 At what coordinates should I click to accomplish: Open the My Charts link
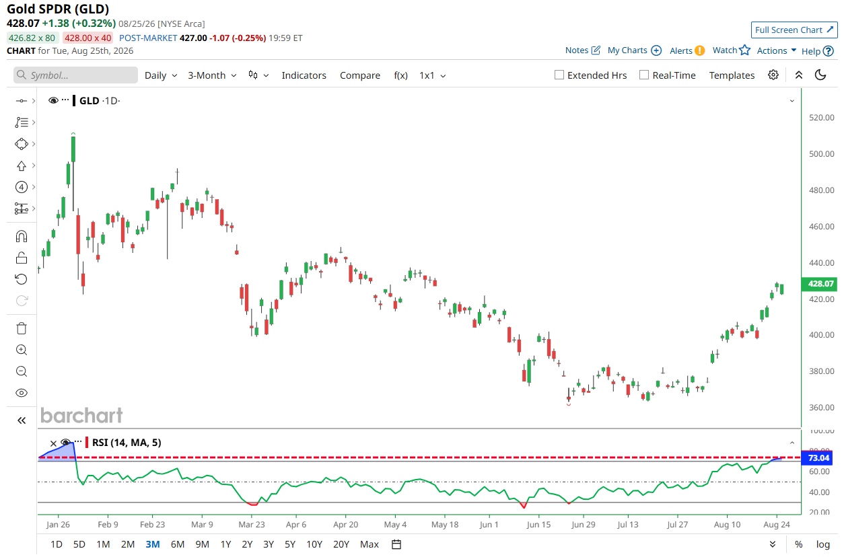point(627,50)
